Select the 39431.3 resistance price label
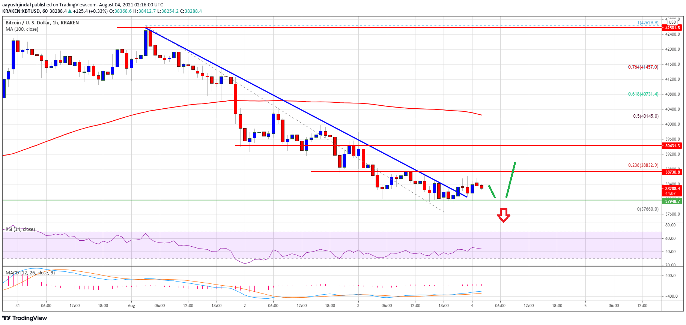The width and height of the screenshot is (686, 325). coord(672,146)
